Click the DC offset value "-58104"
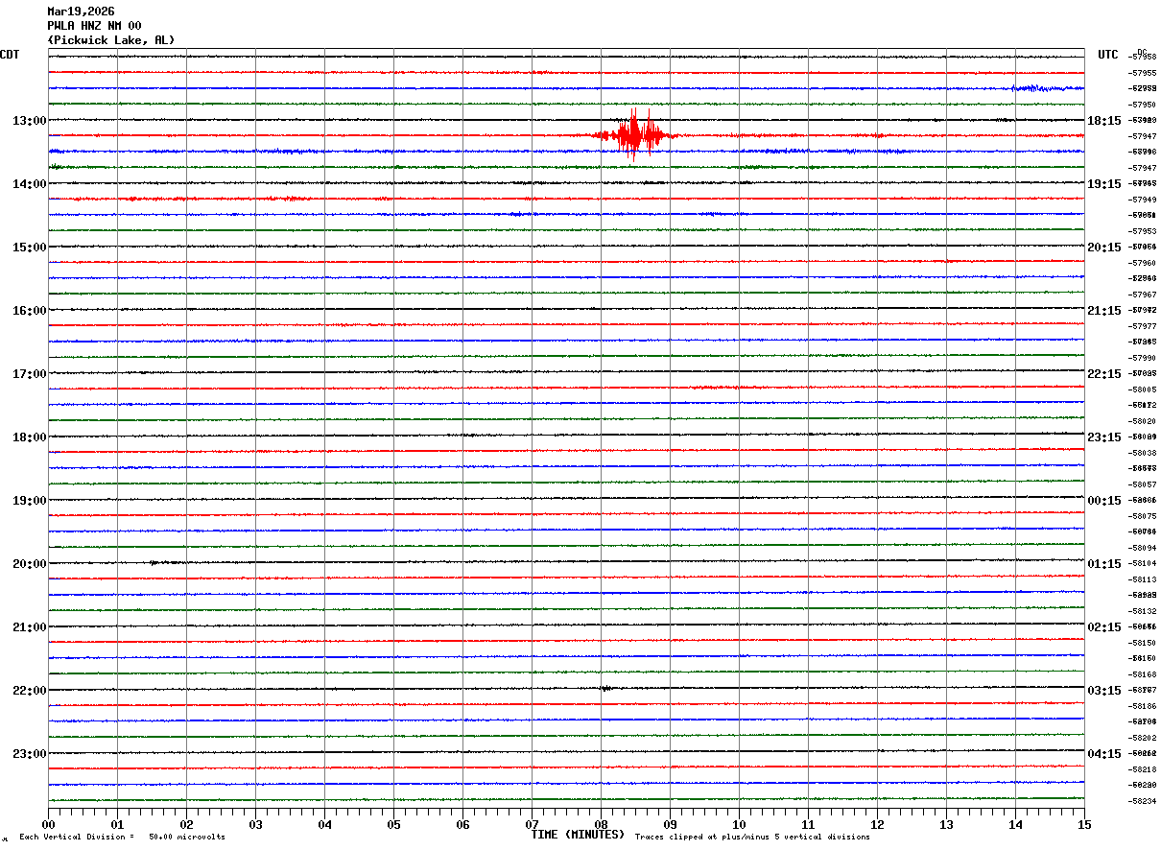Screen dimensions: 1161x850 [x=1143, y=564]
